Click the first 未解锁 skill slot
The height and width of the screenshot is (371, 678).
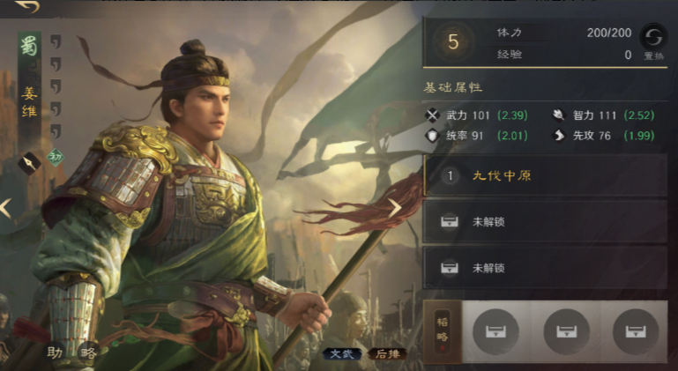[x=545, y=222]
